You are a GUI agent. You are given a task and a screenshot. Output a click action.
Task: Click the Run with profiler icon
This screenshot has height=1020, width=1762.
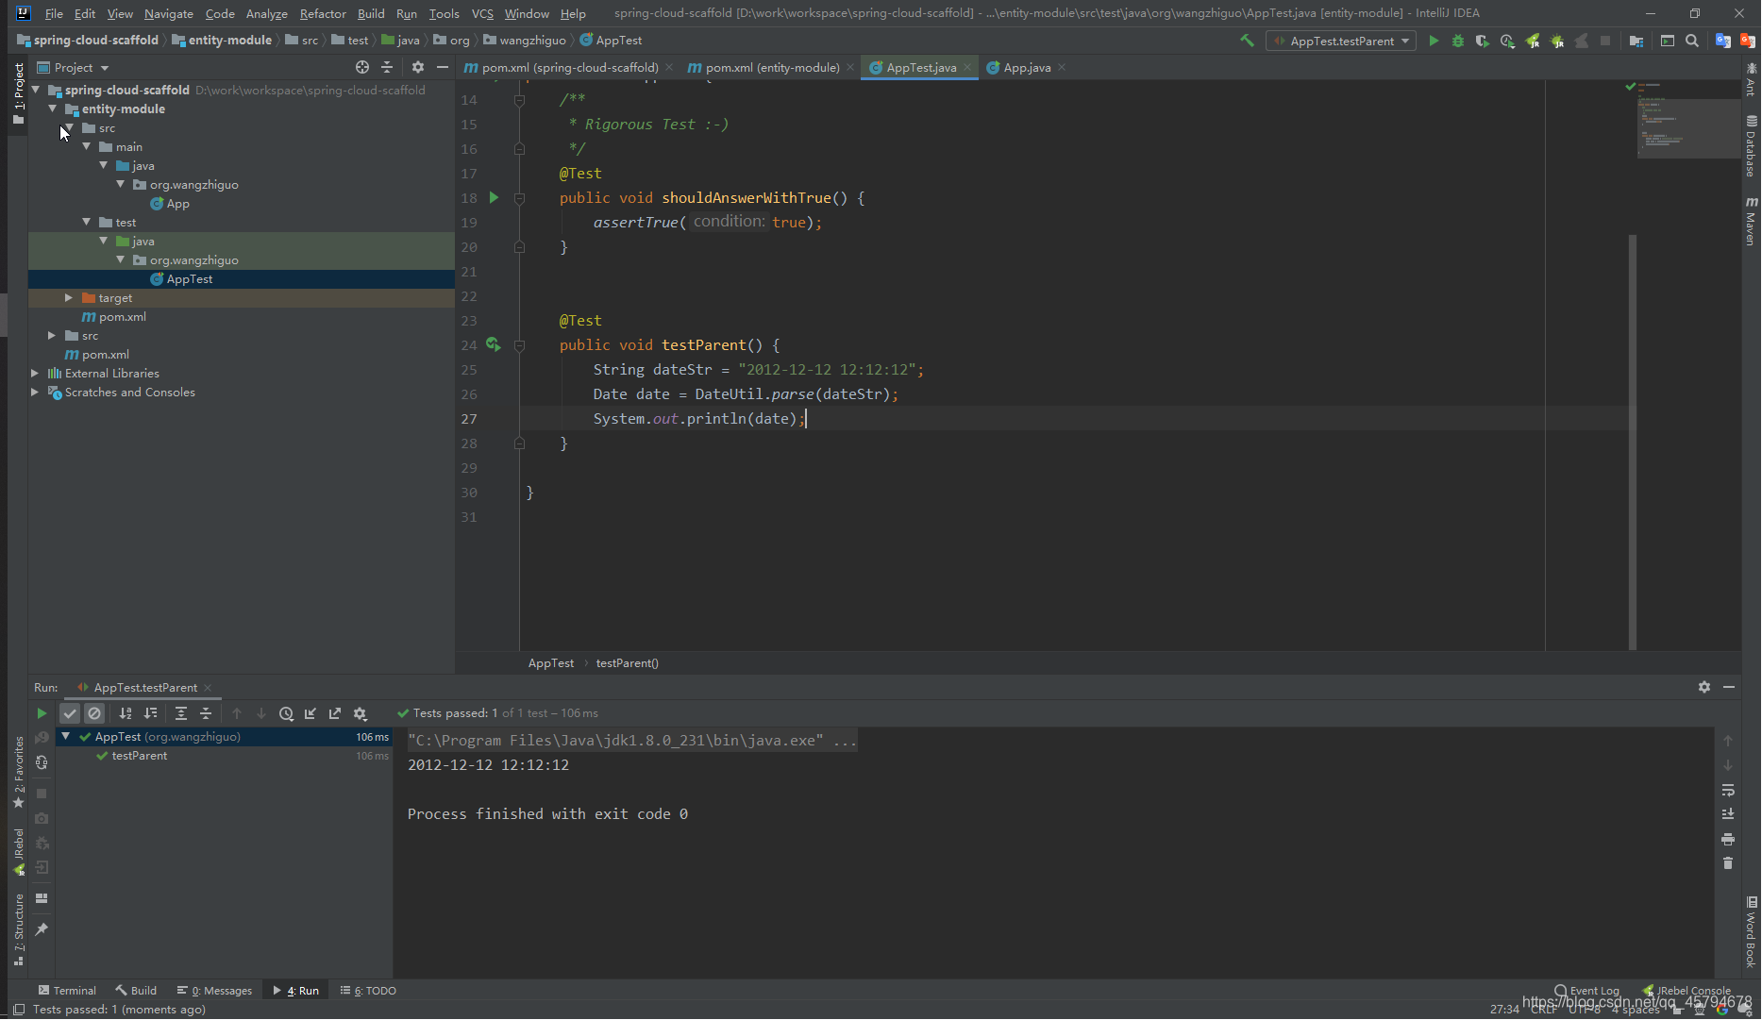click(1507, 41)
